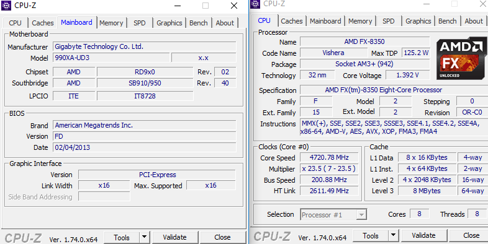
Task: Click Graphic Interface Version PCI-Express field
Action: coord(157,175)
